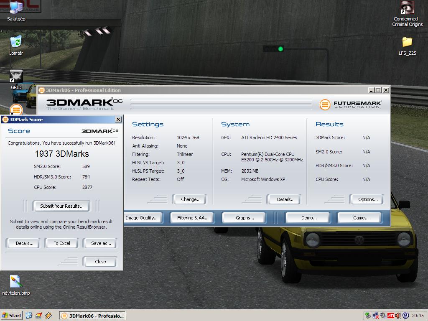Maximize the 3DMark06 main window
The image size is (428, 321).
(378, 90)
